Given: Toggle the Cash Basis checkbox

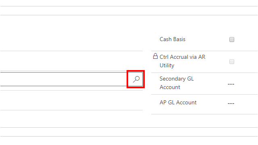Looking at the screenshot, I should pos(232,39).
